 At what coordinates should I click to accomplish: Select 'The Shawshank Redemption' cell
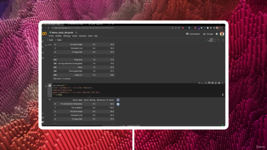click(x=71, y=104)
